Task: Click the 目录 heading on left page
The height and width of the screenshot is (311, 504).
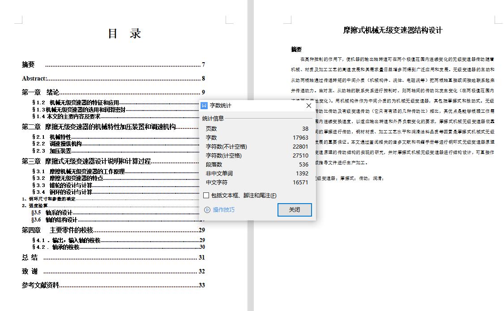Action: pos(125,34)
